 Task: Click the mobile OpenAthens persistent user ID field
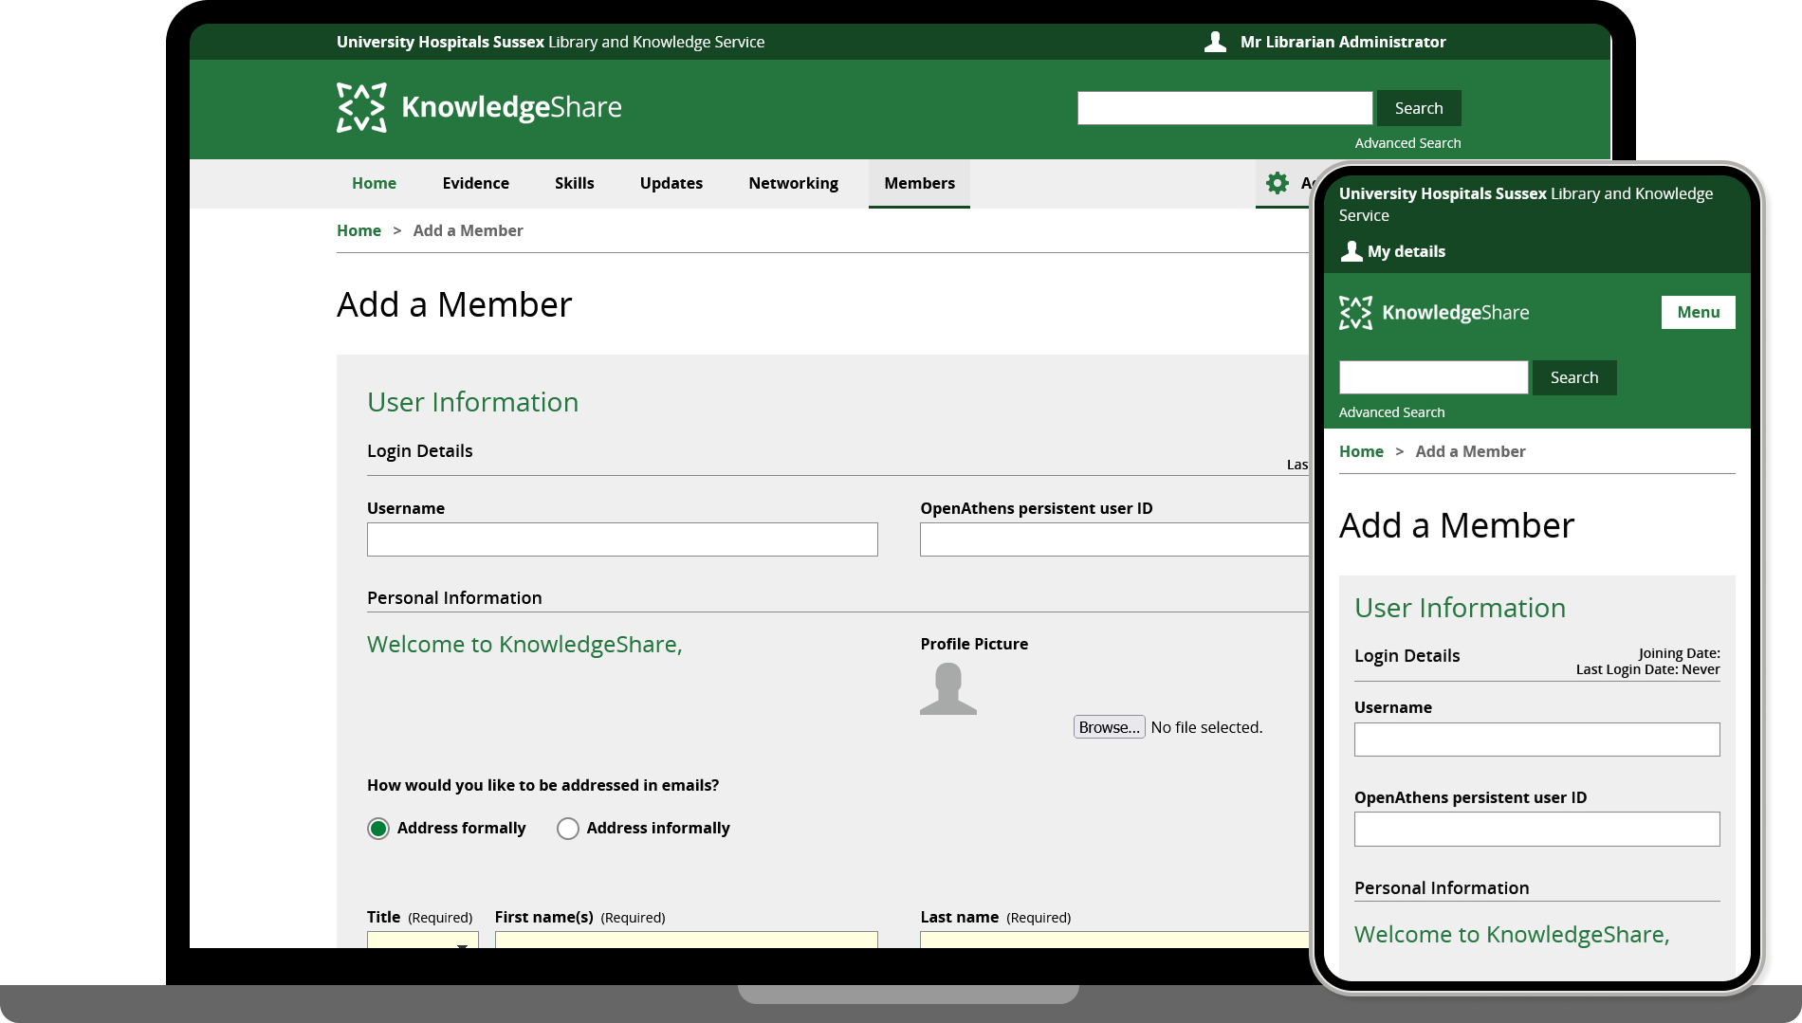pyautogui.click(x=1536, y=829)
